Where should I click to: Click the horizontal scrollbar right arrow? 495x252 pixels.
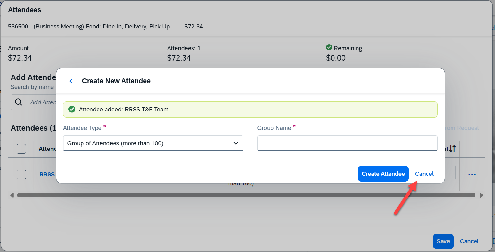click(x=481, y=195)
